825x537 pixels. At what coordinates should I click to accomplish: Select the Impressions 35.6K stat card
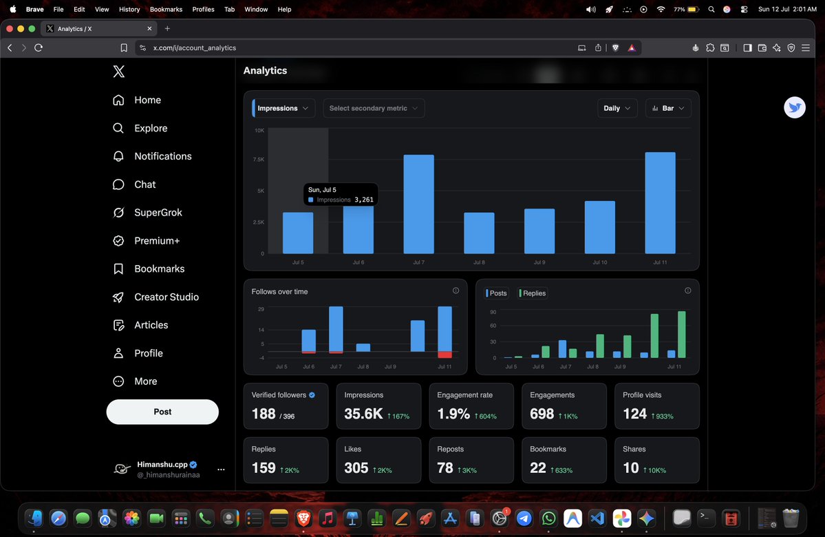378,406
